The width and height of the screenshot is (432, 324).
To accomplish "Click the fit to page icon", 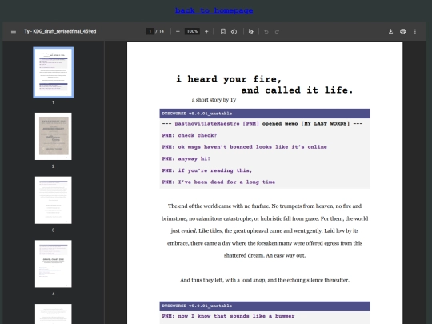I will (223, 32).
